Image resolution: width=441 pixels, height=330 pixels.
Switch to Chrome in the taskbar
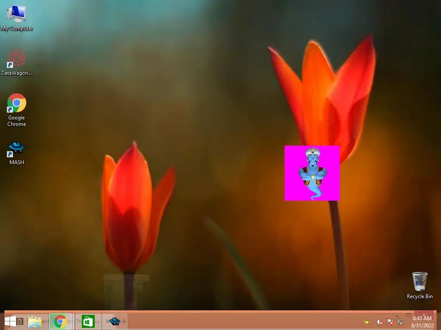click(x=60, y=321)
